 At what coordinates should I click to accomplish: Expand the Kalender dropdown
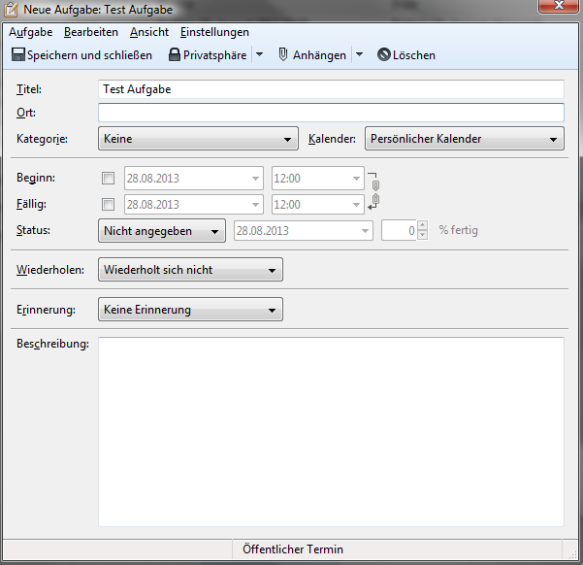coord(464,139)
